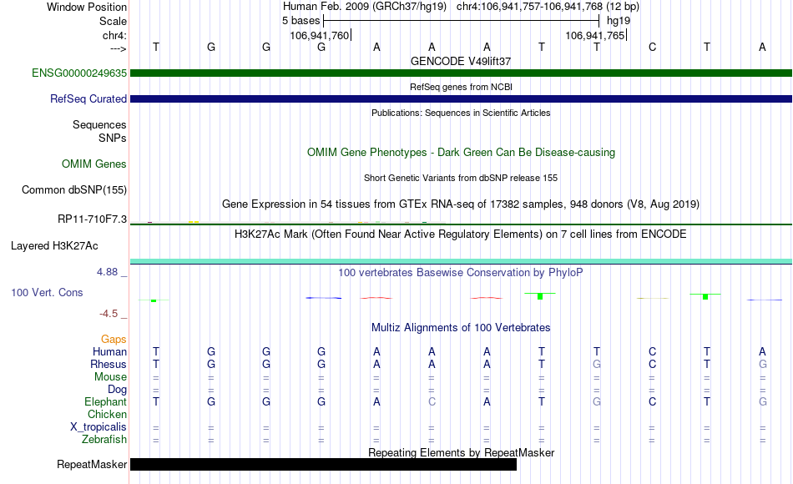Click the Elephant species row label
793x484 pixels.
coord(105,401)
